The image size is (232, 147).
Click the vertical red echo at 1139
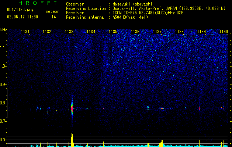pos(199,108)
